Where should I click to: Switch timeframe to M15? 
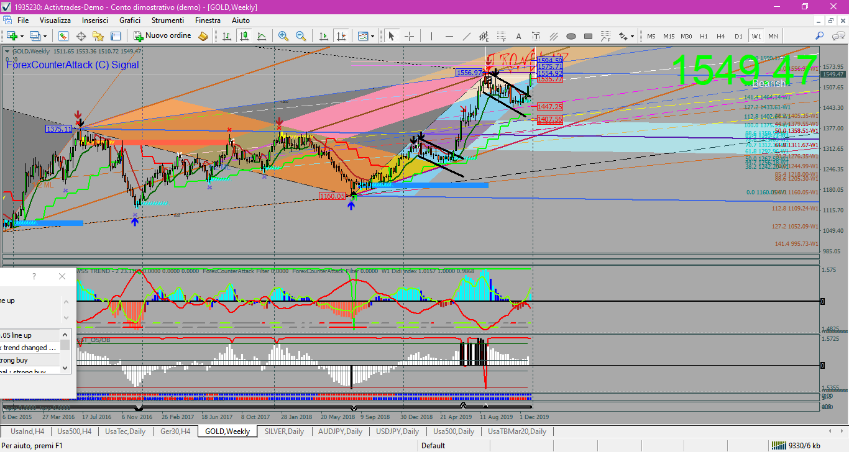coord(668,36)
